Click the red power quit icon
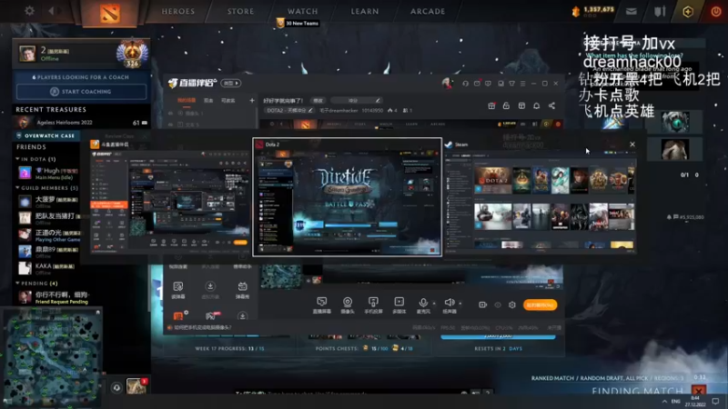Image resolution: width=728 pixels, height=409 pixels. click(716, 12)
